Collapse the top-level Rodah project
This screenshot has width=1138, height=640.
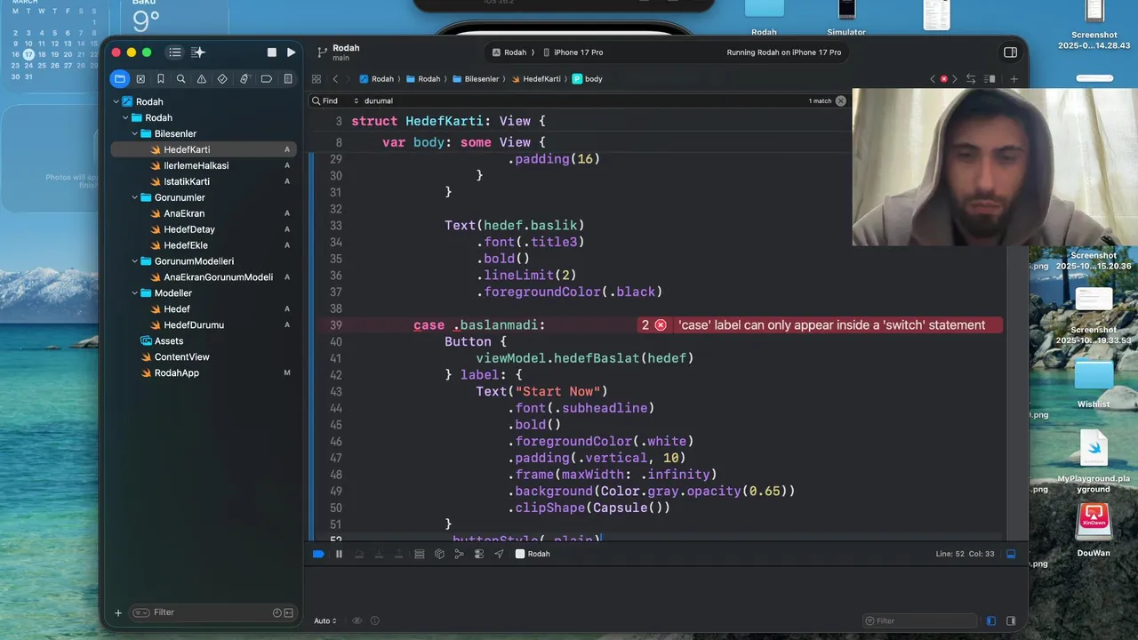(x=116, y=101)
